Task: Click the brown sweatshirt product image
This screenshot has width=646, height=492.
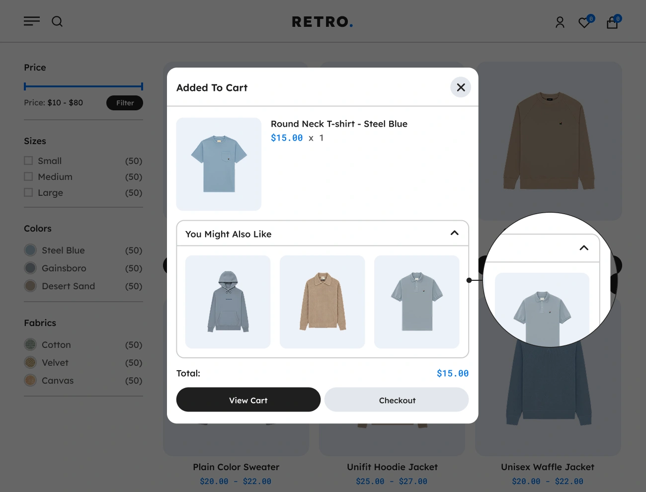Action: pos(549,141)
